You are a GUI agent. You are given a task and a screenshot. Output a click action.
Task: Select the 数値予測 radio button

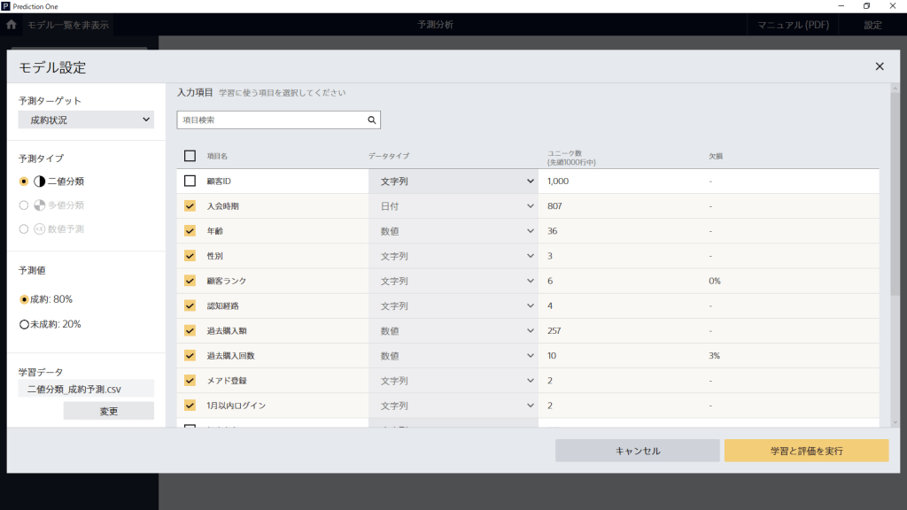click(24, 229)
